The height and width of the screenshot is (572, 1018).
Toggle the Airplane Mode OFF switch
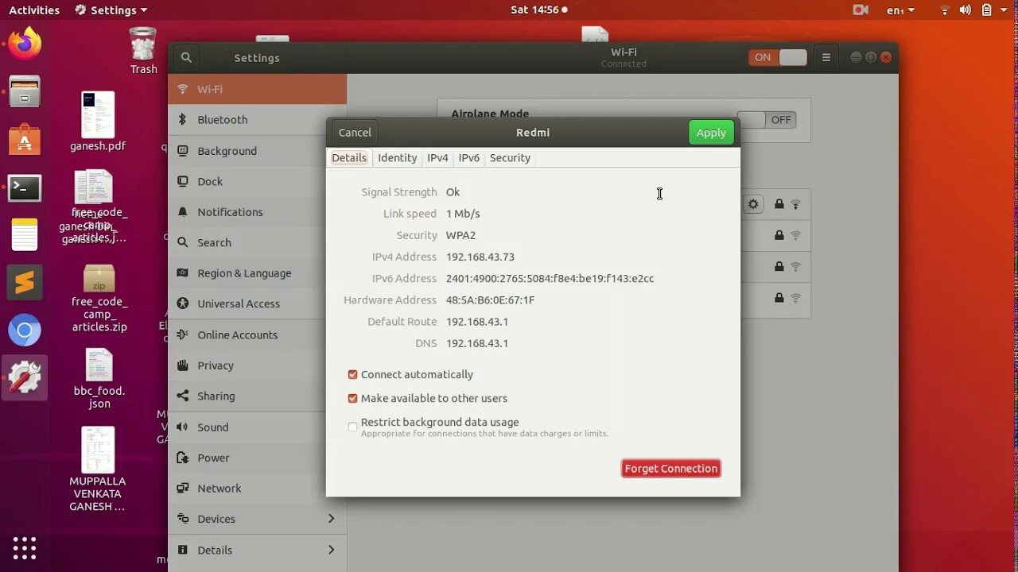click(x=766, y=120)
